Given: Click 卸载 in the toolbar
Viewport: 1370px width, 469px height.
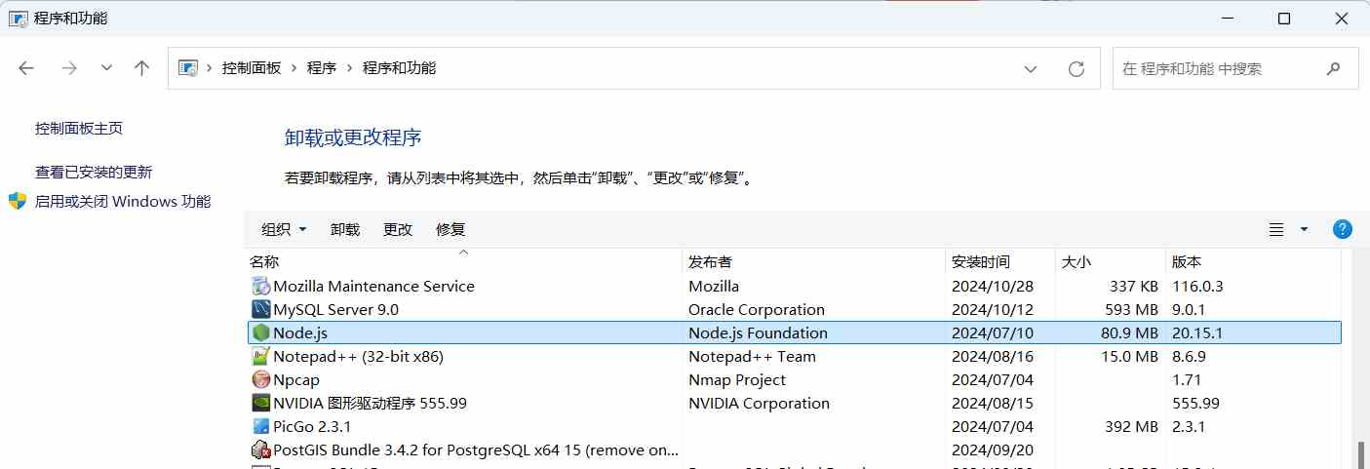Looking at the screenshot, I should [x=345, y=229].
